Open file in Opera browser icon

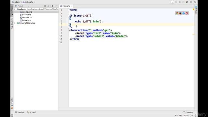point(187,13)
